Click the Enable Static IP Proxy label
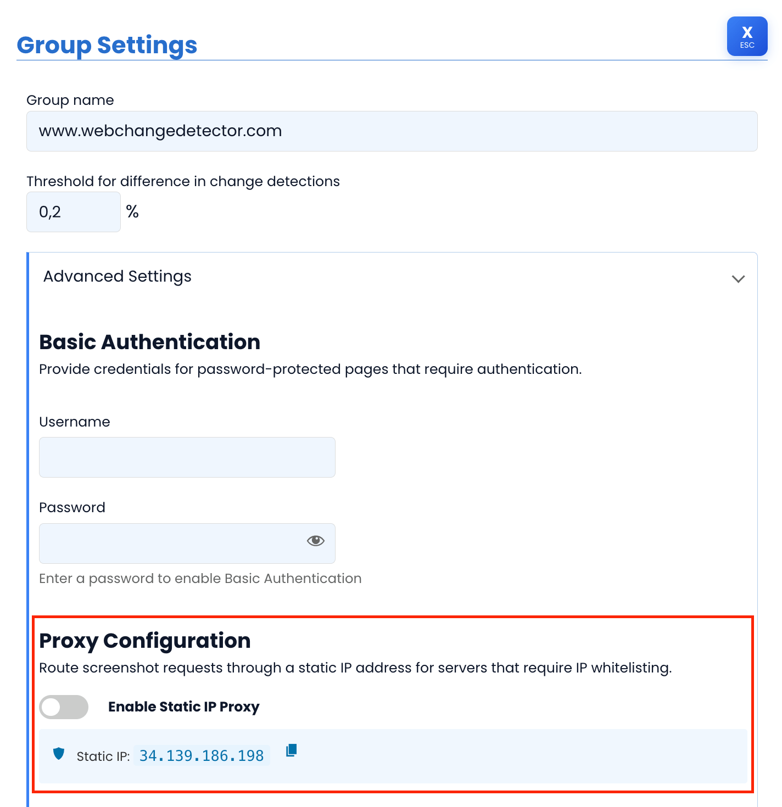 [183, 707]
